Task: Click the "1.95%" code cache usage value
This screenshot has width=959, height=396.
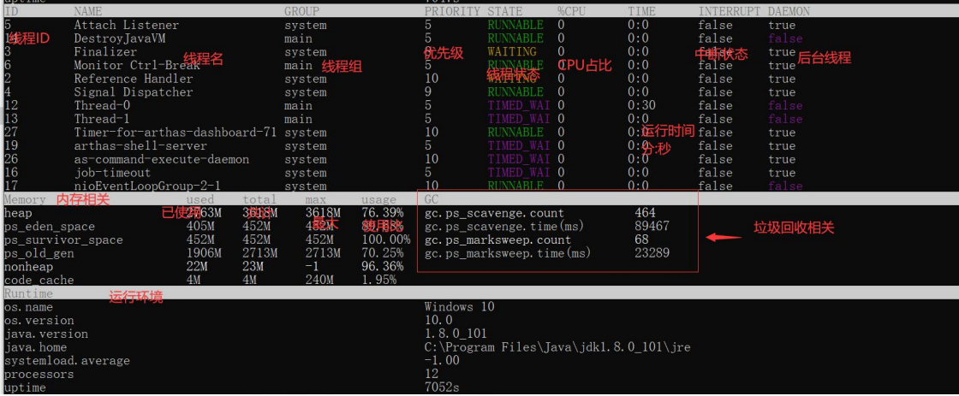Action: click(x=379, y=281)
